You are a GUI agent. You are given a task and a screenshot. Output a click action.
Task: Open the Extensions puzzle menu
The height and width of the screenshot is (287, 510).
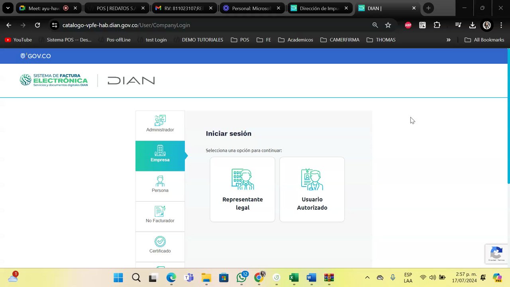click(x=437, y=25)
